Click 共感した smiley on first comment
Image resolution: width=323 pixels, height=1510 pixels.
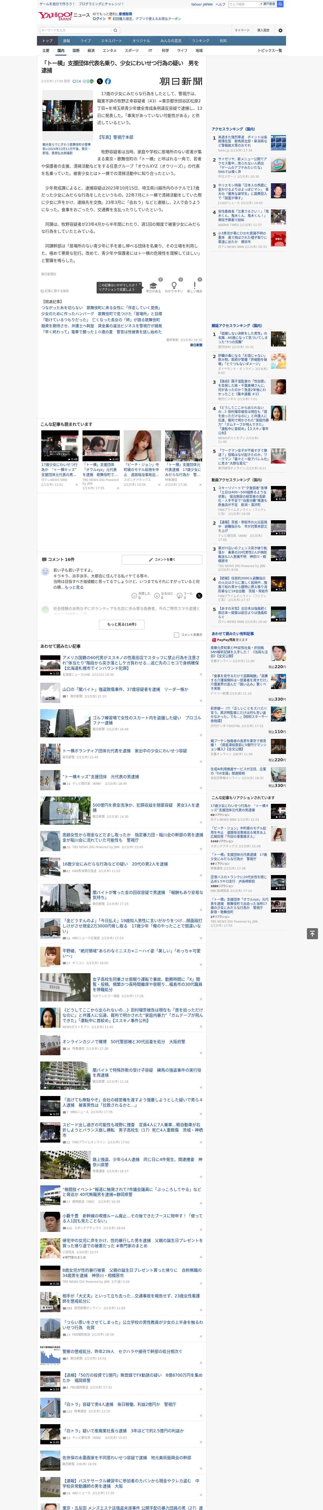pos(134,595)
